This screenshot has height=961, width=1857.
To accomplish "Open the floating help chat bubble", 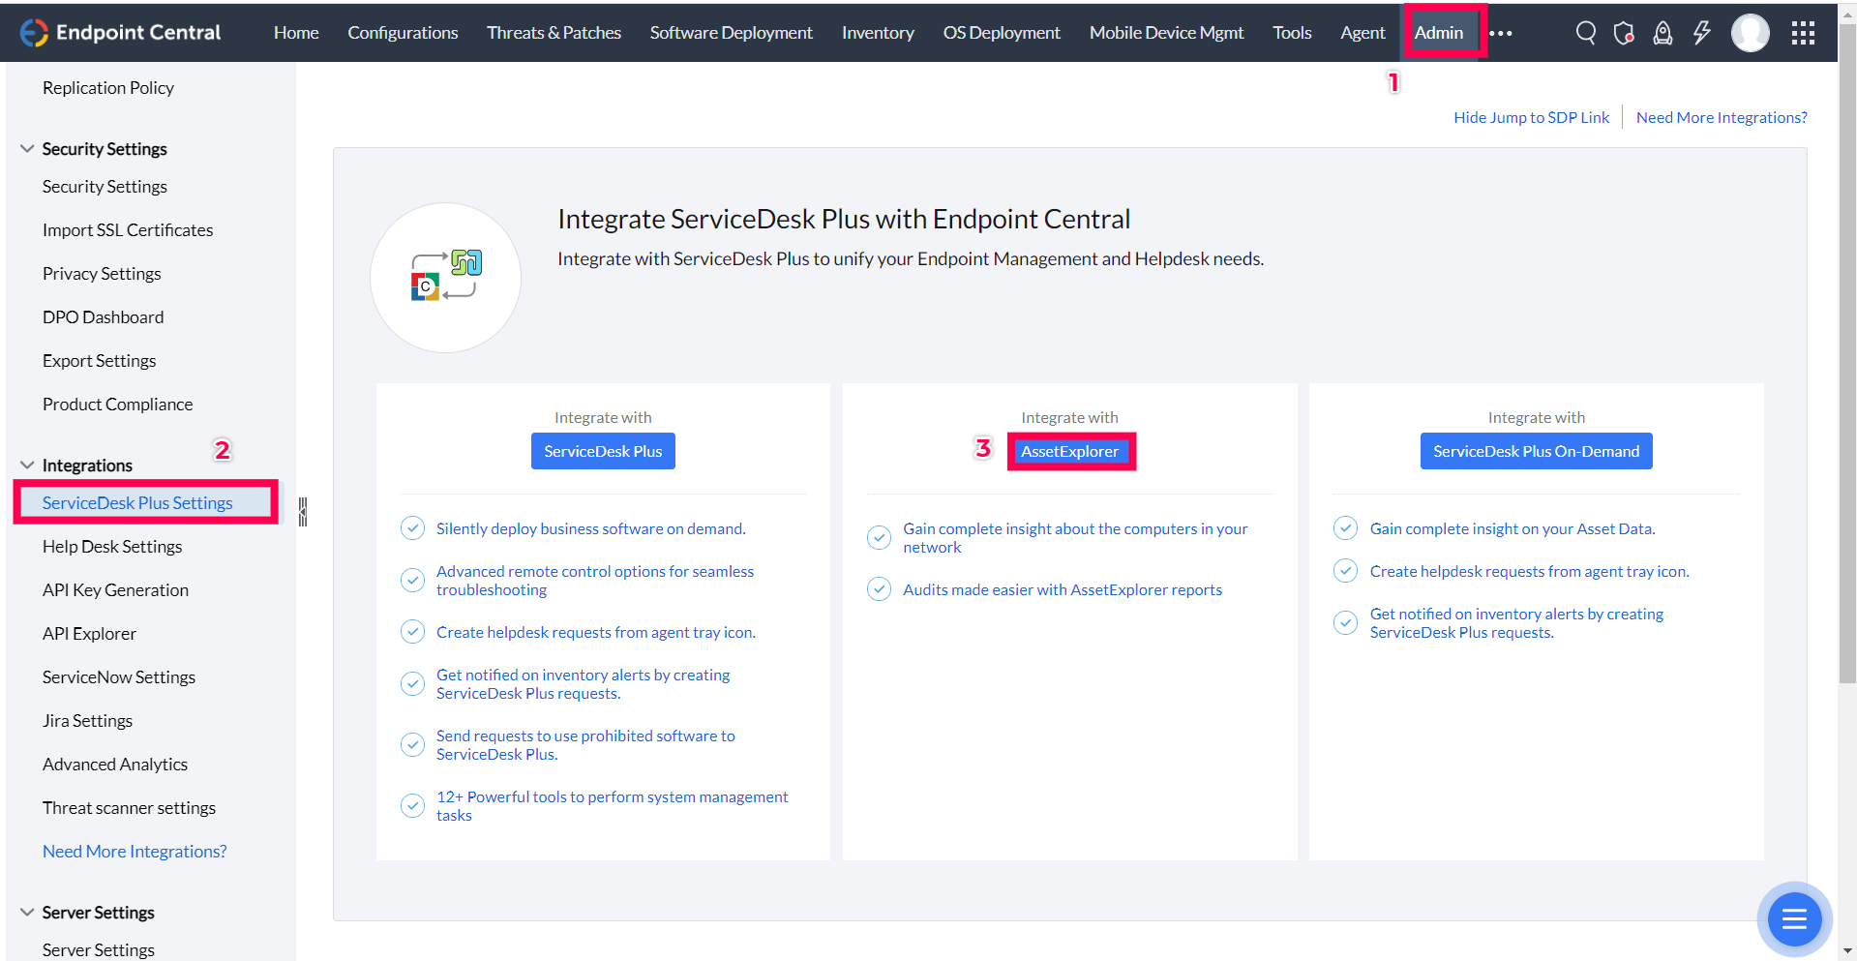I will (1793, 918).
